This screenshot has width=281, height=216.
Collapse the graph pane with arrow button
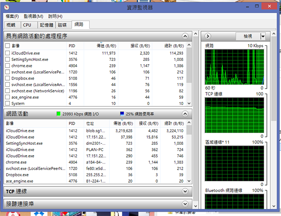click(208, 36)
